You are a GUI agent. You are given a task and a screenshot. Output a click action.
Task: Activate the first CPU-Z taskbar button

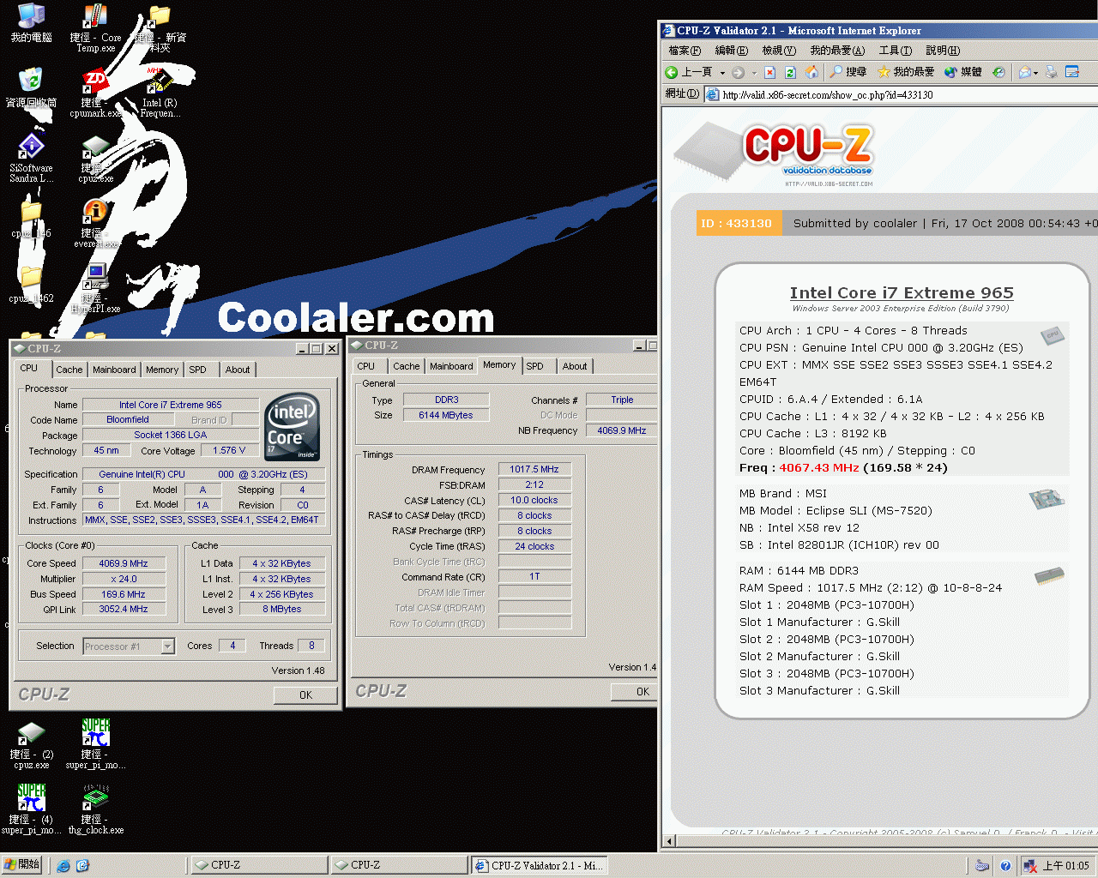coord(259,866)
